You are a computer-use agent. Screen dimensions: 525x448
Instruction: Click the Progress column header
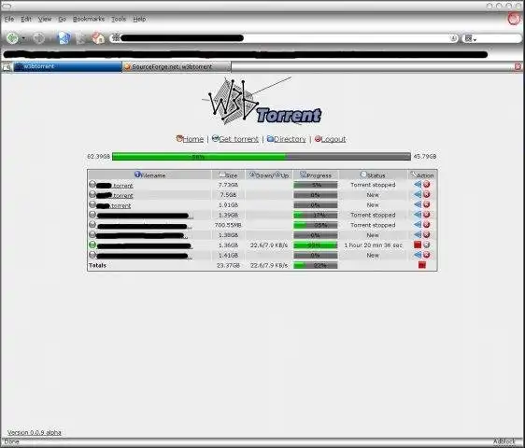click(316, 175)
